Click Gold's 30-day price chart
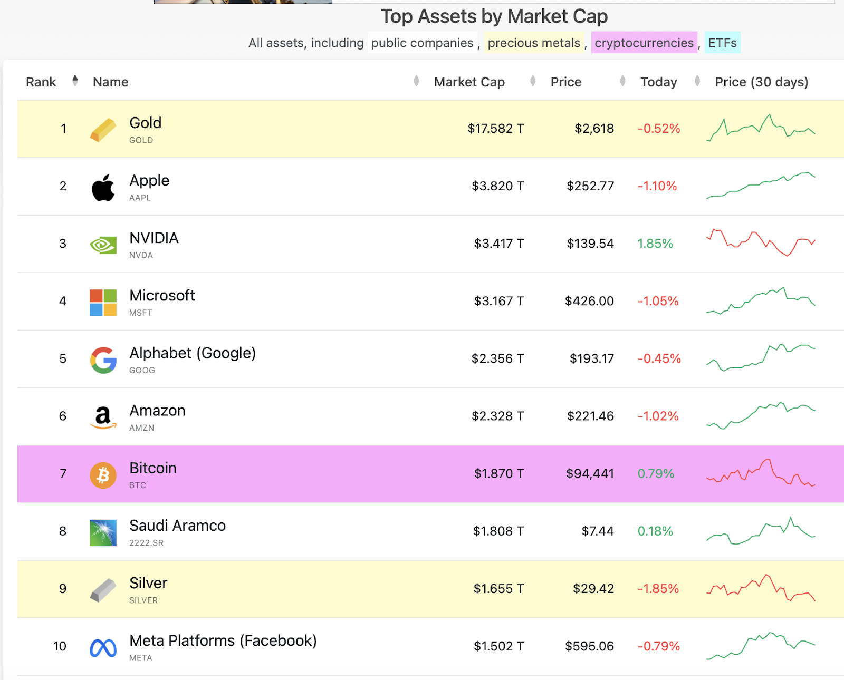 point(761,128)
